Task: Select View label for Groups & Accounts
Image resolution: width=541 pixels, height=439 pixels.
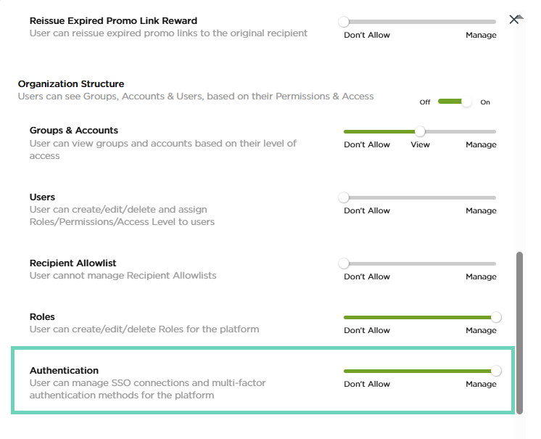Action: [x=420, y=144]
